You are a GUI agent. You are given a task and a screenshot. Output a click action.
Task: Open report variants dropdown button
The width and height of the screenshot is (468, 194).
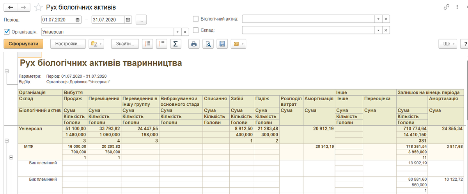[96, 44]
